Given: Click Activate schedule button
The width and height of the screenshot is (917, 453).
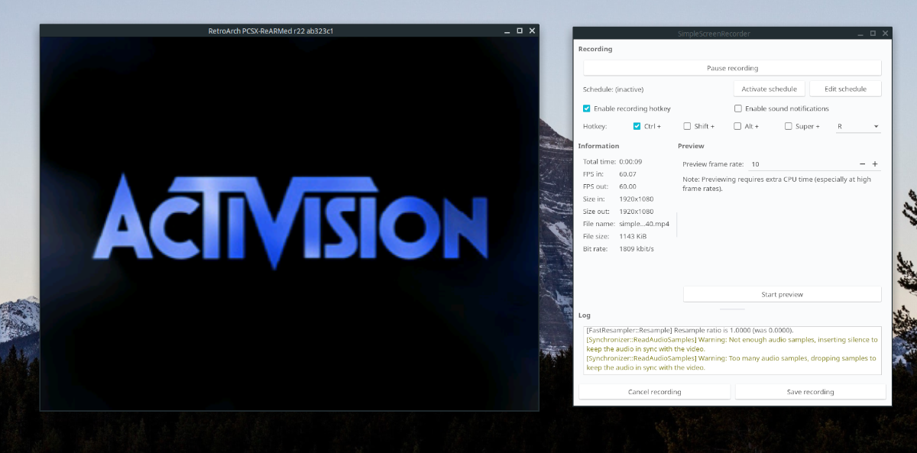Looking at the screenshot, I should [x=769, y=89].
